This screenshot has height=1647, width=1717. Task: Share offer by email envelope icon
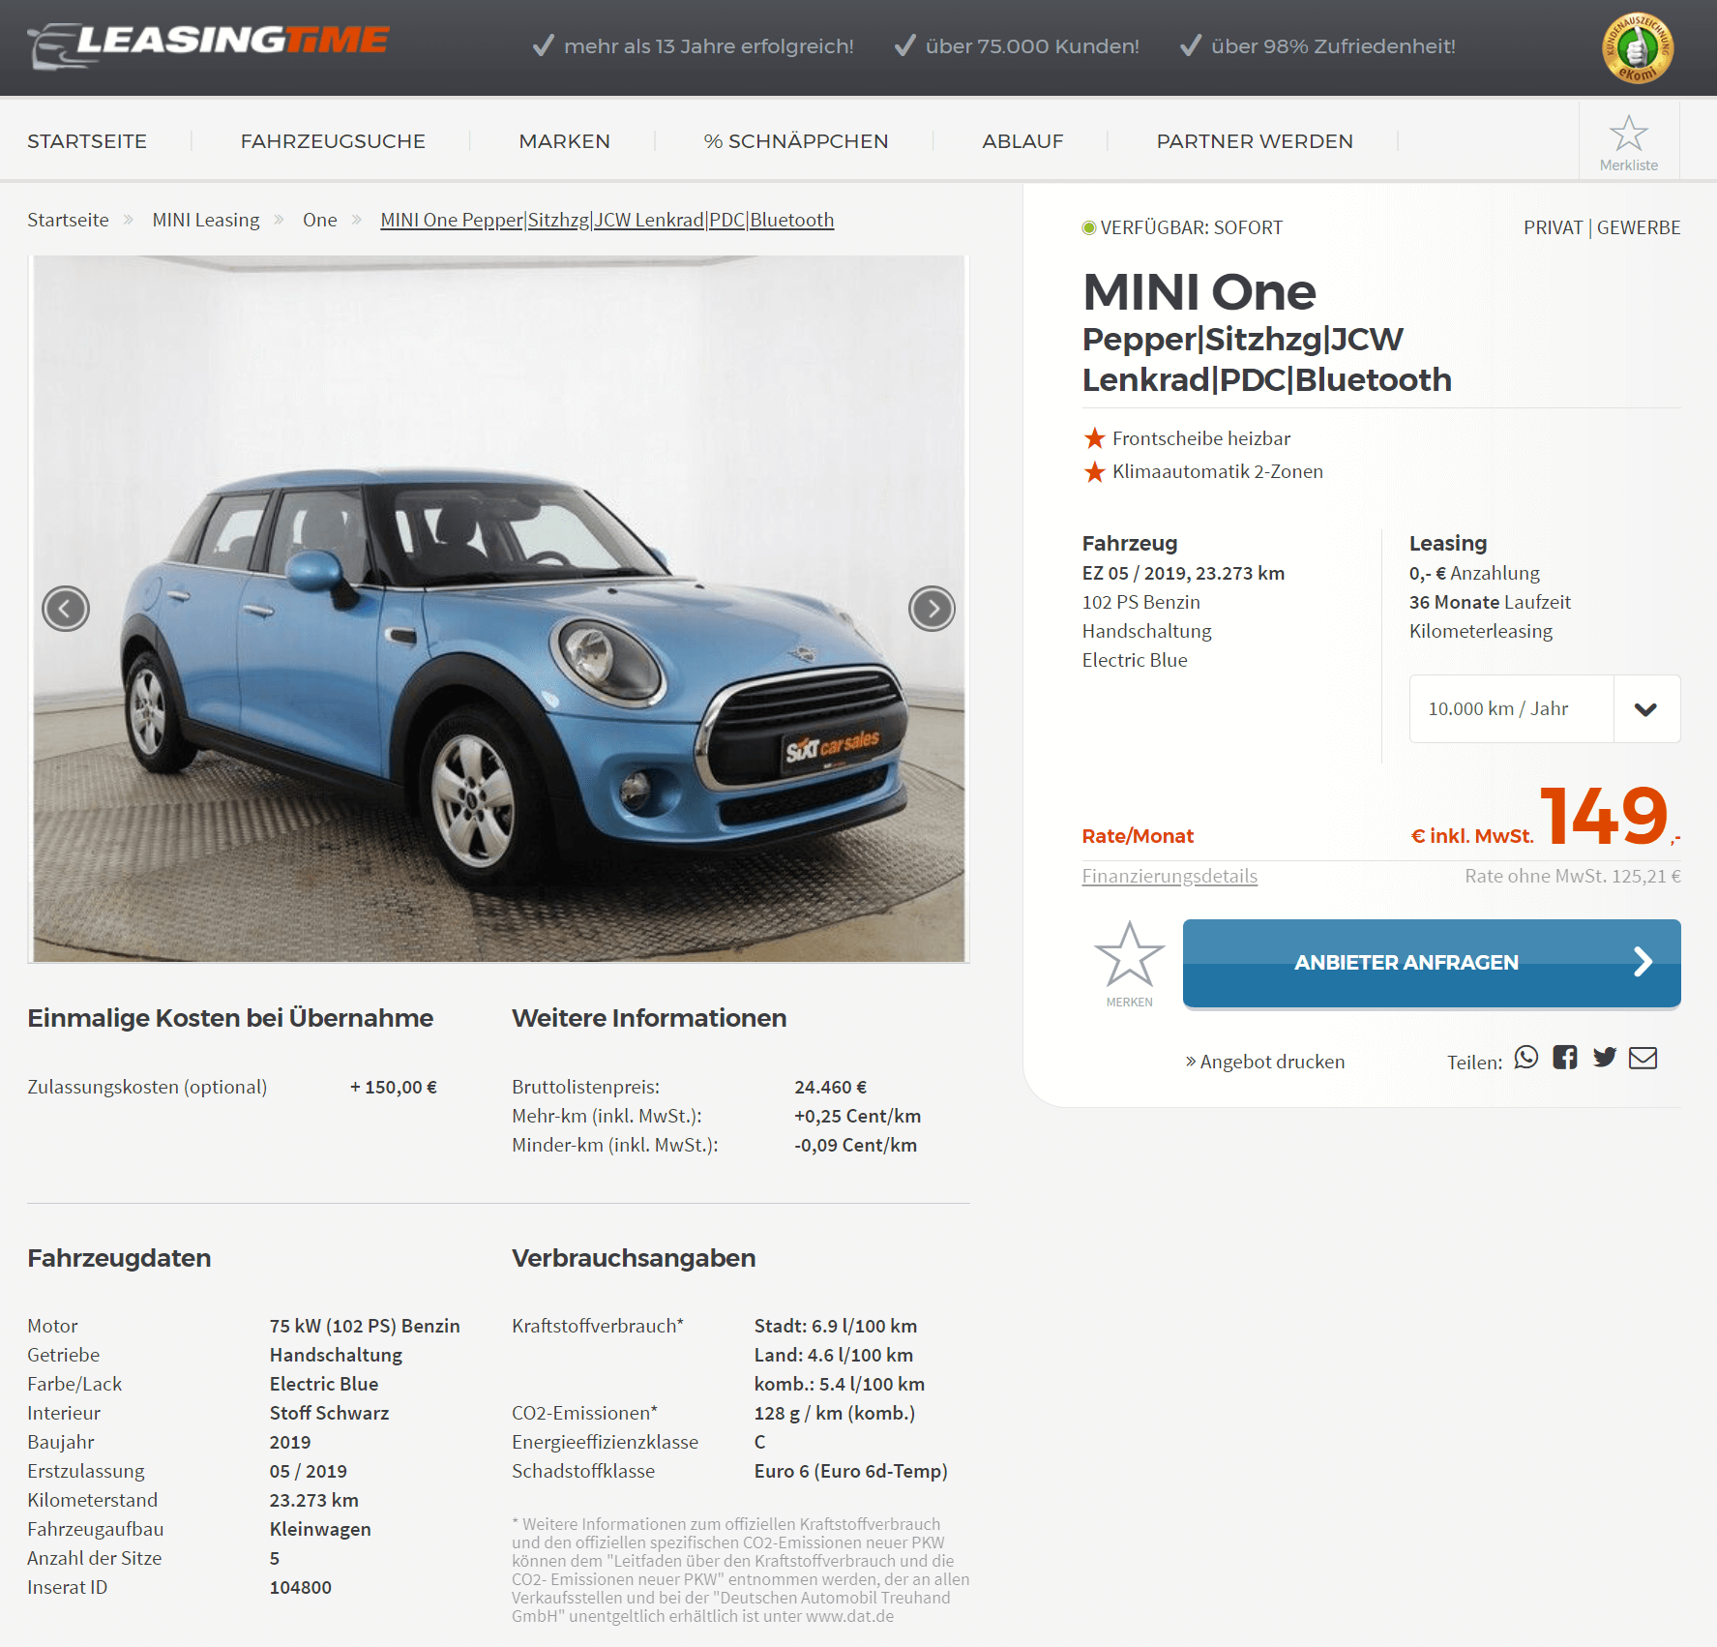pos(1643,1058)
